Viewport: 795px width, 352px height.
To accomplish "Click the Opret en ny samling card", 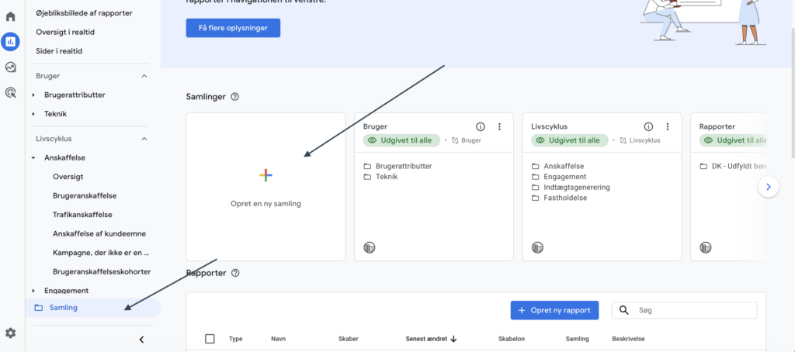I will (266, 187).
